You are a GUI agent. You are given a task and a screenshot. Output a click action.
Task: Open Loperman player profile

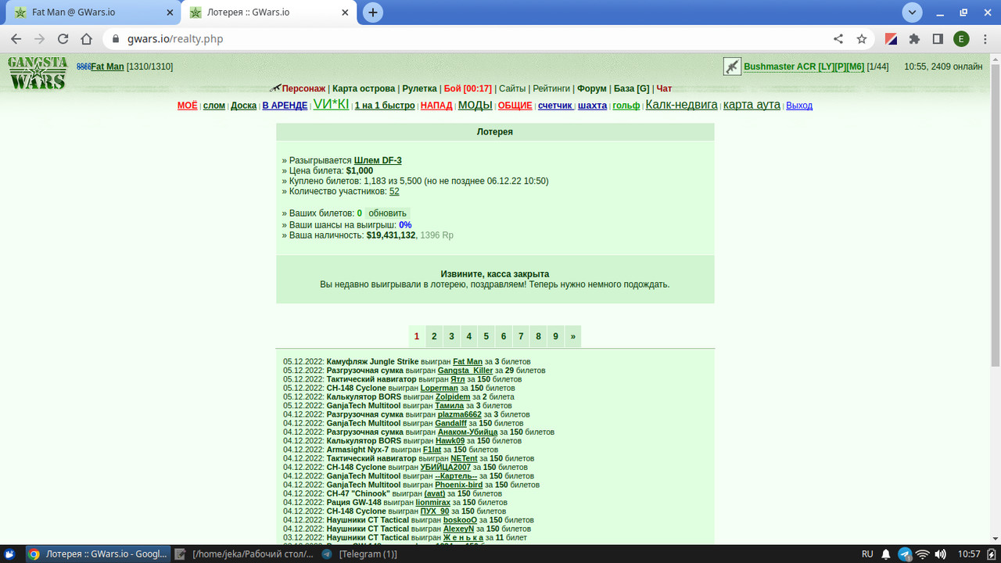(x=440, y=388)
